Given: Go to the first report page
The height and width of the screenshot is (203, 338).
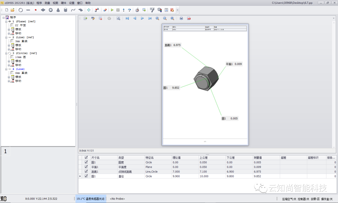Looking at the screenshot, I should point(127,18).
